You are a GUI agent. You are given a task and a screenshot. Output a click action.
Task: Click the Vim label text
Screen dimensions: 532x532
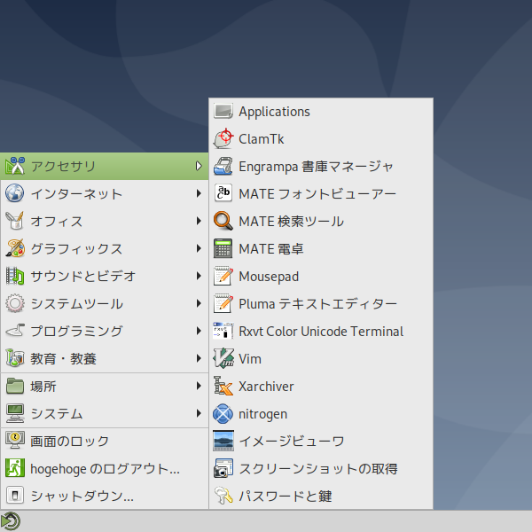coord(250,358)
